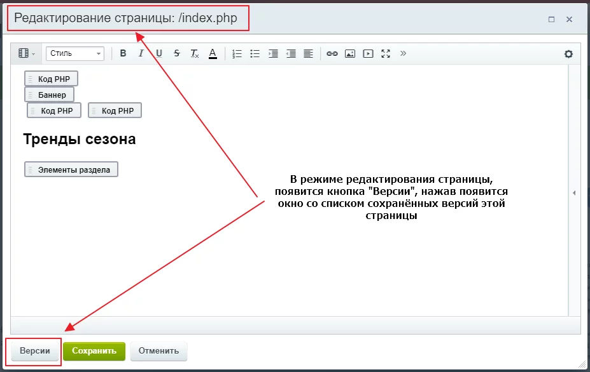Expand the collapsed right side panel

click(574, 192)
